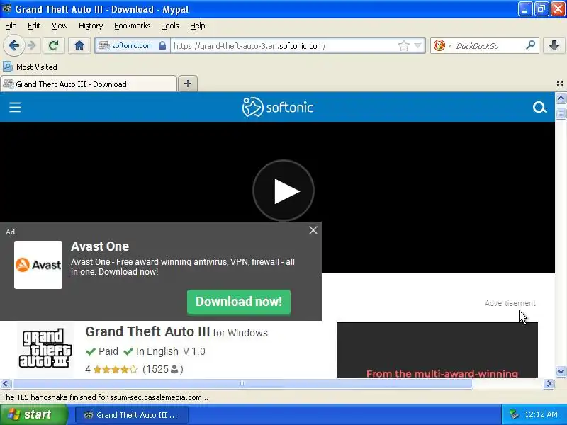Click the dark advertisement banner on right
This screenshot has width=567, height=425.
437,350
